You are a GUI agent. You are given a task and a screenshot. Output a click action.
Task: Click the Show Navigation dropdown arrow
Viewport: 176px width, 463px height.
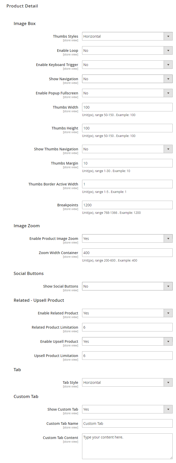tap(168, 79)
